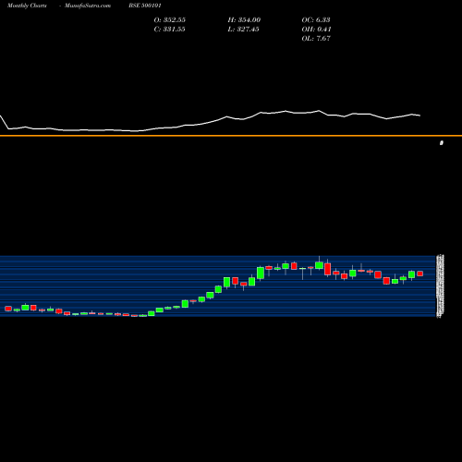Click the low price 'L: 327.45'
462x462 pixels.
tap(243, 30)
